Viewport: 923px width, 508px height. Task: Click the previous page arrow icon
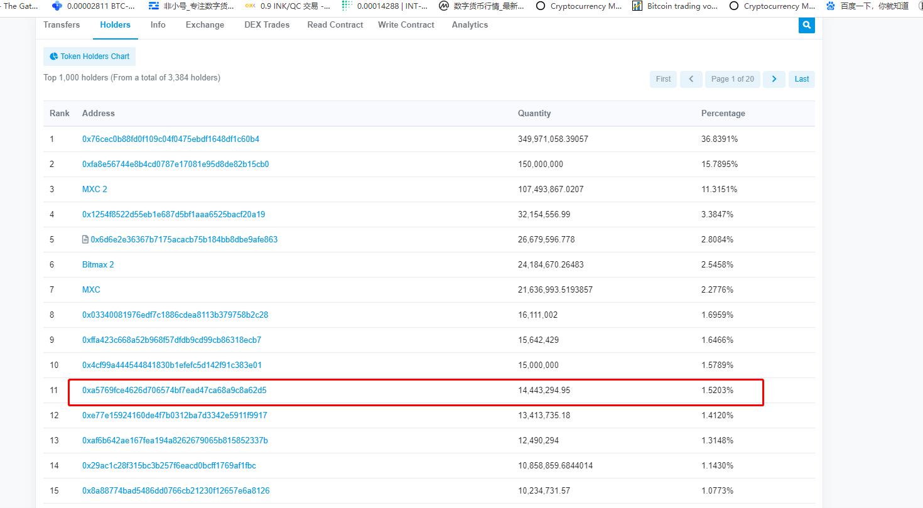click(x=691, y=79)
